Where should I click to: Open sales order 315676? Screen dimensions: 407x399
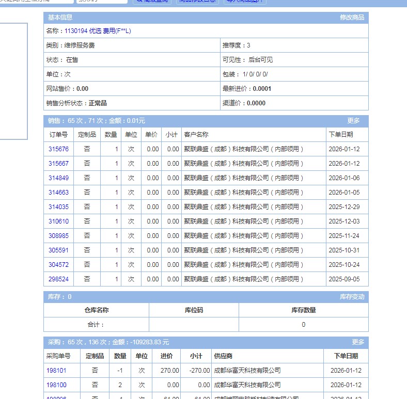[58, 149]
